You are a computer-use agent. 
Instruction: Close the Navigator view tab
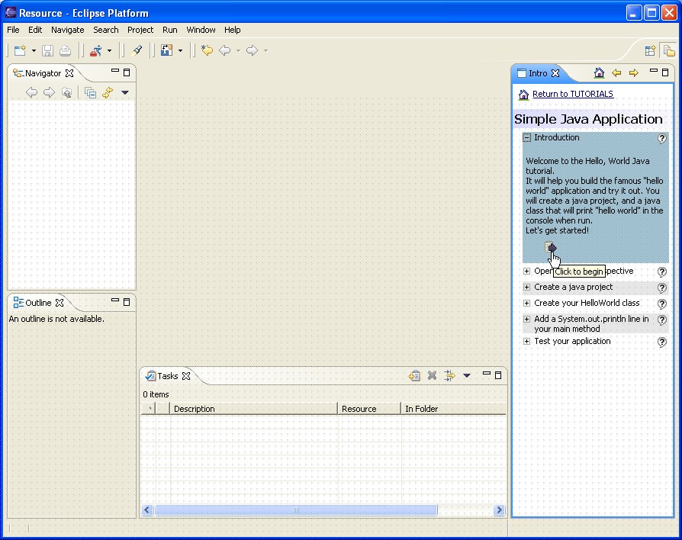pos(69,73)
